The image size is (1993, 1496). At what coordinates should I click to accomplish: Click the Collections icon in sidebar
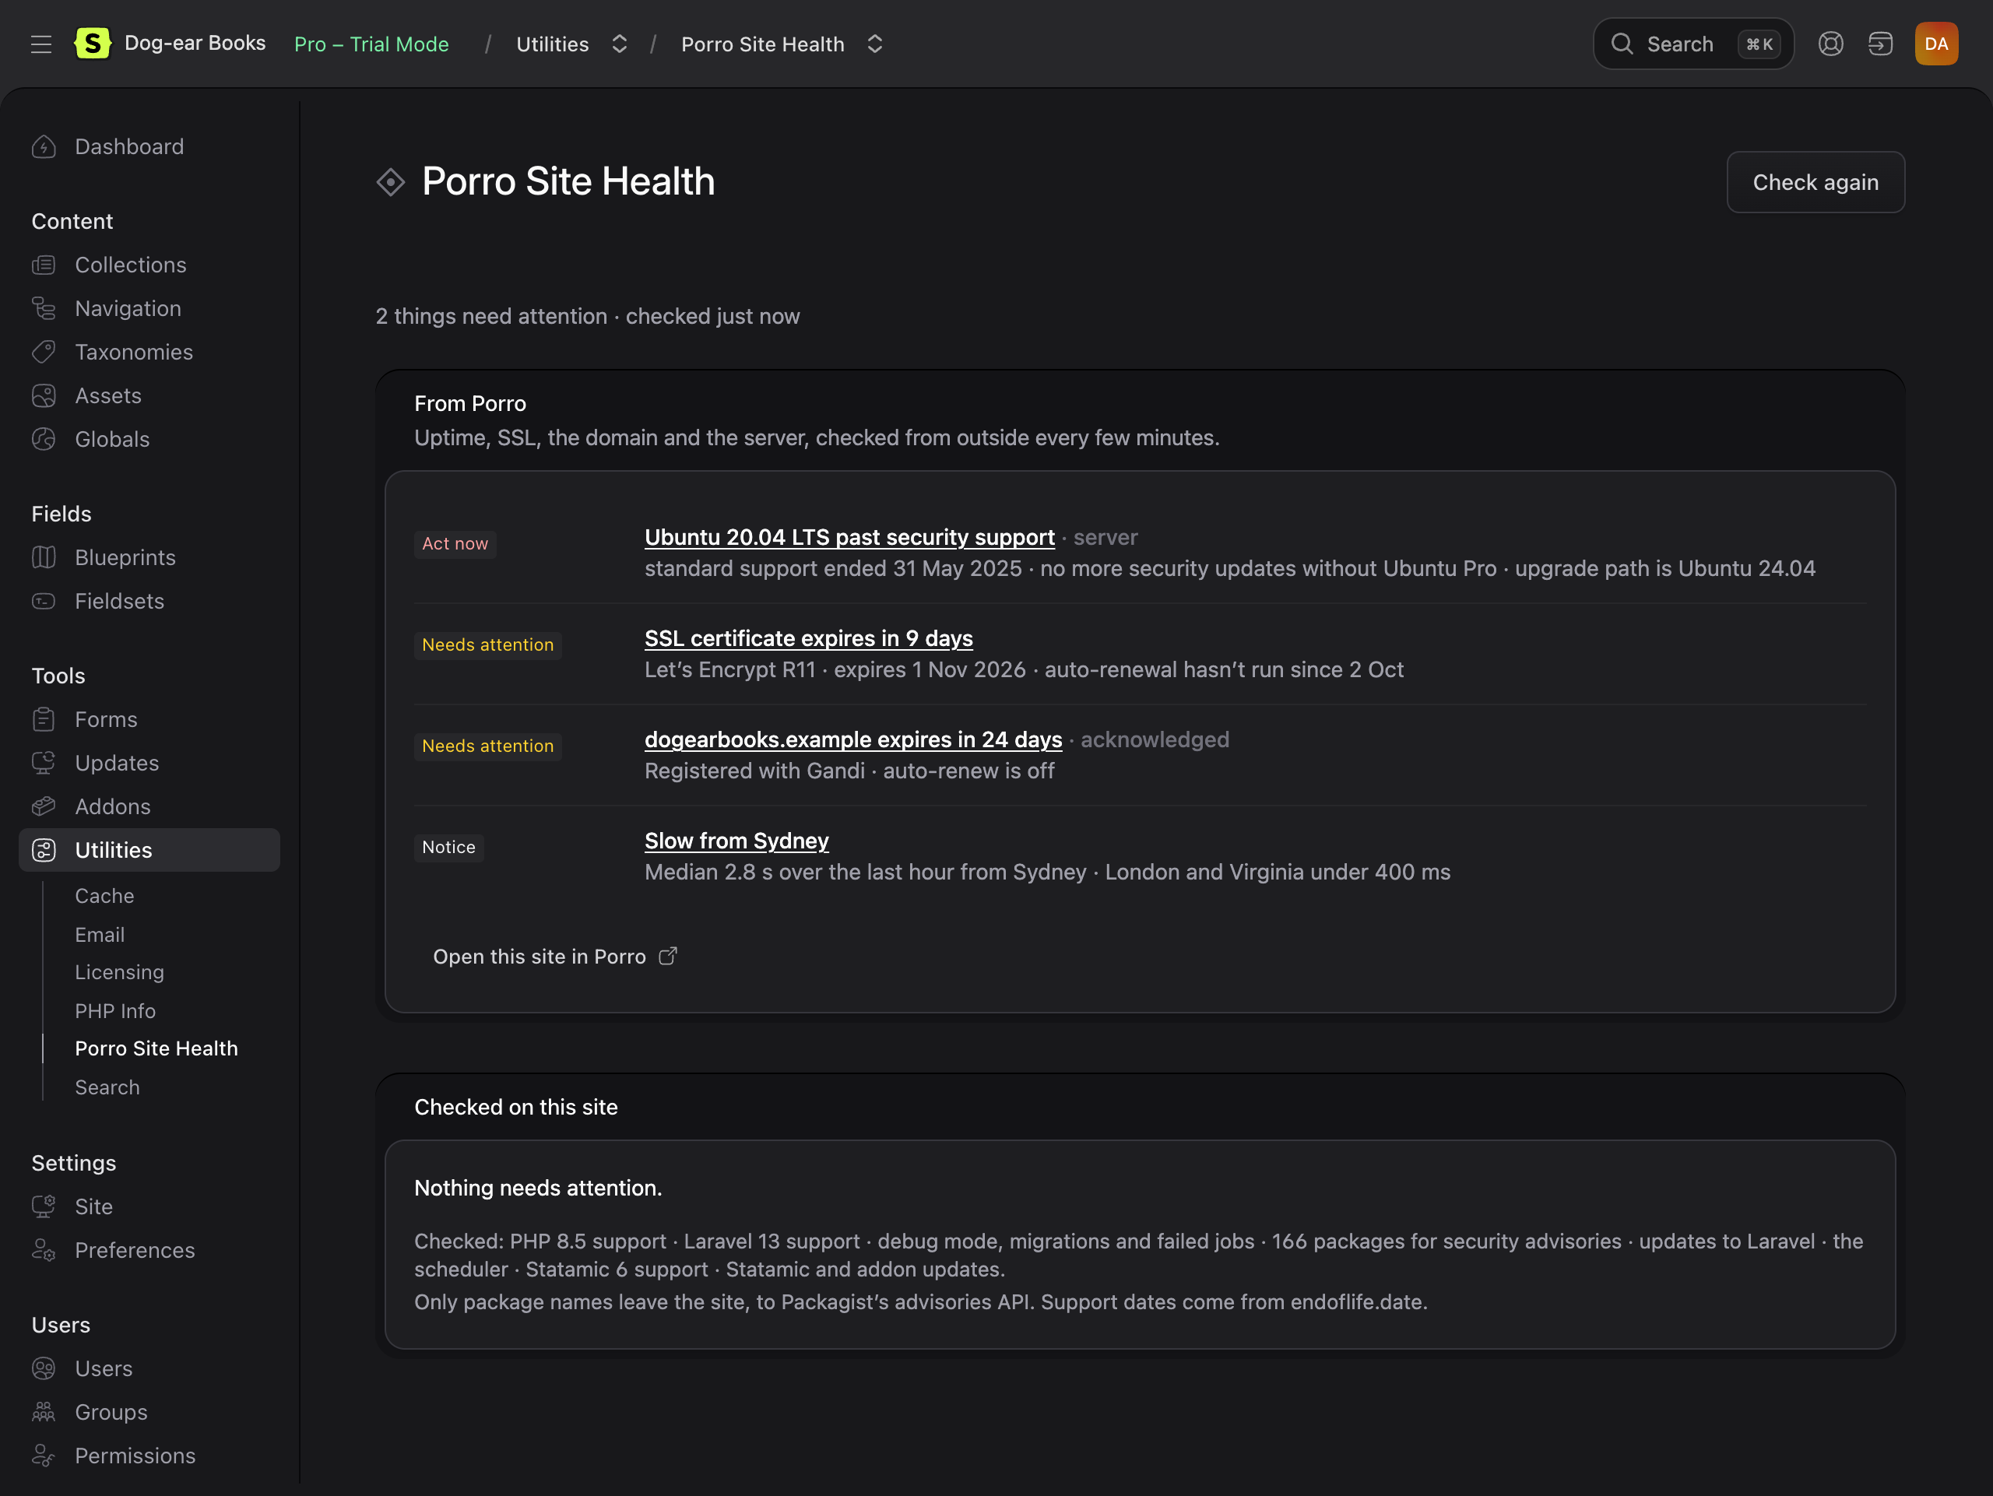click(x=44, y=265)
